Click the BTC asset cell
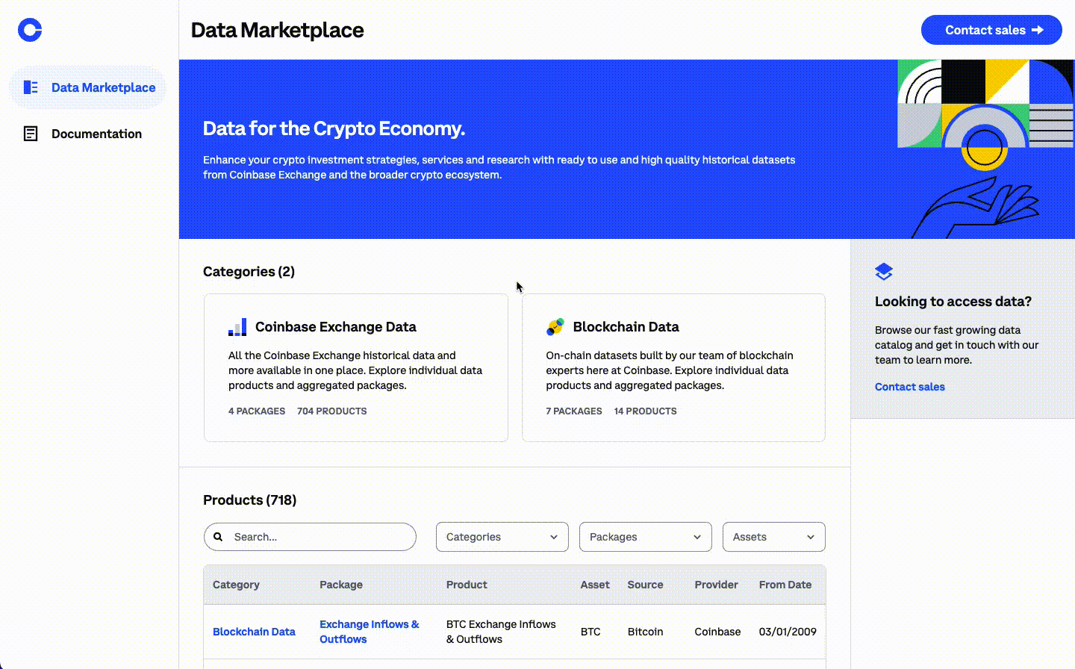 591,632
